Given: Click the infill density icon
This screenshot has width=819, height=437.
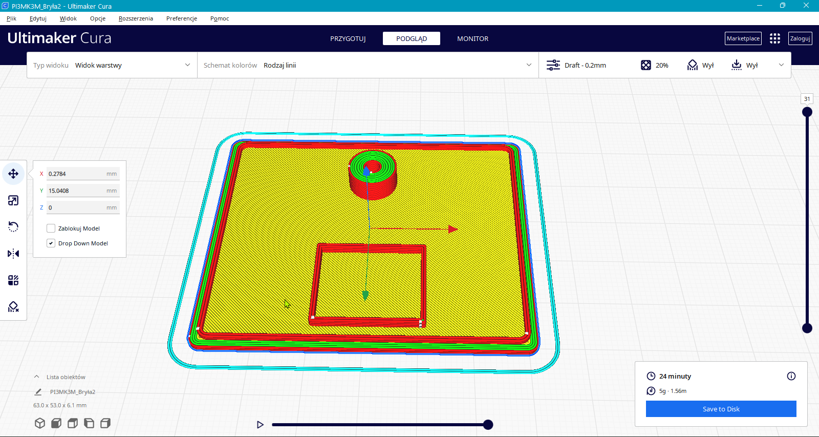Looking at the screenshot, I should click(x=646, y=65).
